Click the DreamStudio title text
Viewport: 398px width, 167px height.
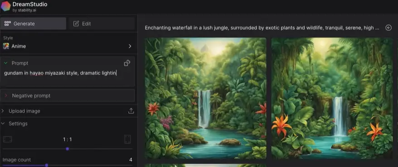30,5
